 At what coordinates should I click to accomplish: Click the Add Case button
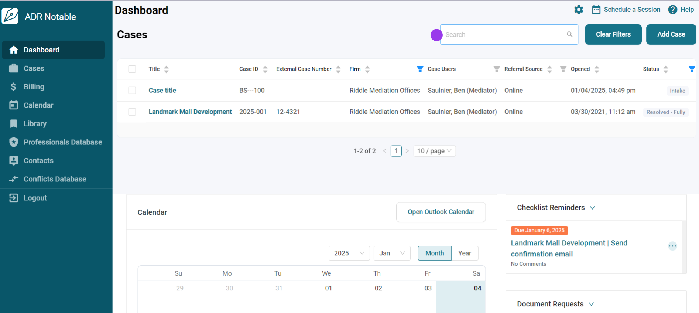(671, 34)
